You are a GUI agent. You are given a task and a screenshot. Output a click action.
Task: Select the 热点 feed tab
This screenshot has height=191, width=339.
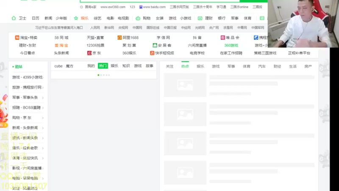[x=185, y=66]
